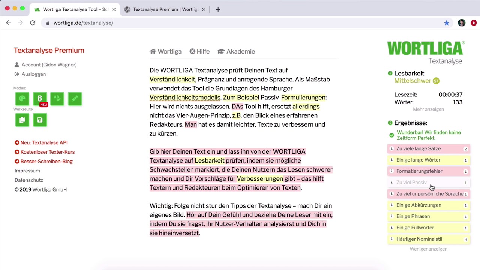This screenshot has height=270, width=480.
Task: Activate the AB spell-check mode
Action: point(57,99)
